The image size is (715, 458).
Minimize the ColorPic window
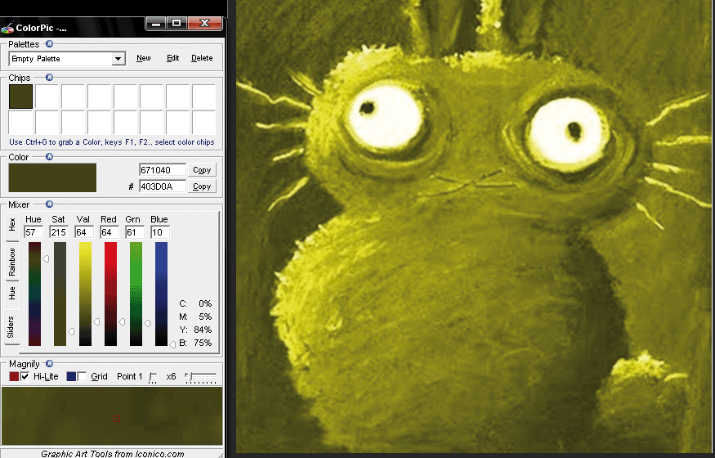(x=156, y=23)
